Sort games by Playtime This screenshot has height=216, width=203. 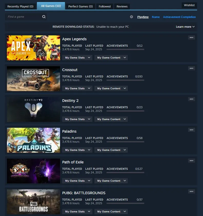pyautogui.click(x=143, y=17)
